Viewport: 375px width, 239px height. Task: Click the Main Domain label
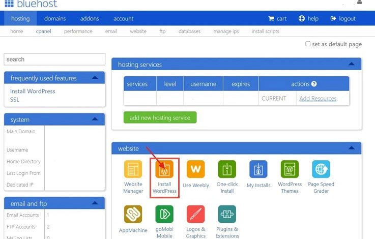click(x=21, y=131)
